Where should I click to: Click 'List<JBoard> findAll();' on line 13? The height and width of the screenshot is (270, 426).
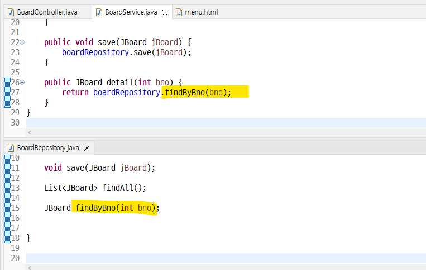click(x=95, y=188)
